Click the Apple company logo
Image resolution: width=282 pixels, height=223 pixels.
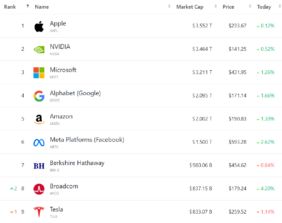point(39,26)
